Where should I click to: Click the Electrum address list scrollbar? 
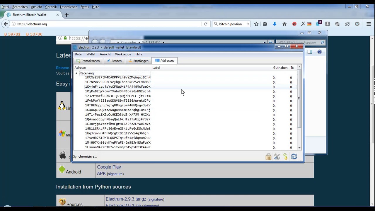pos(299,99)
